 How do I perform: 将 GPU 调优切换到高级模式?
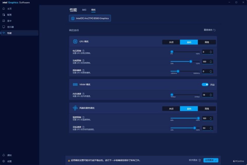pos(207,42)
